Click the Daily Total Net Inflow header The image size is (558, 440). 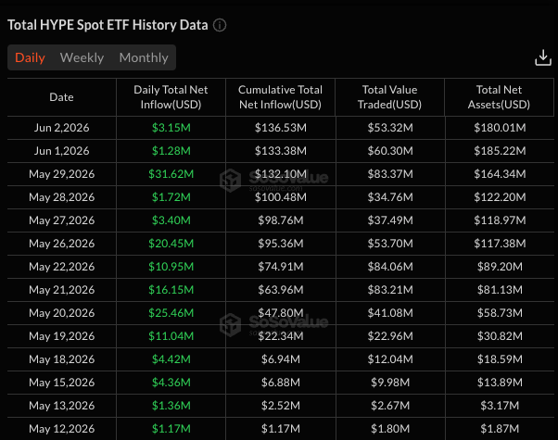[171, 97]
